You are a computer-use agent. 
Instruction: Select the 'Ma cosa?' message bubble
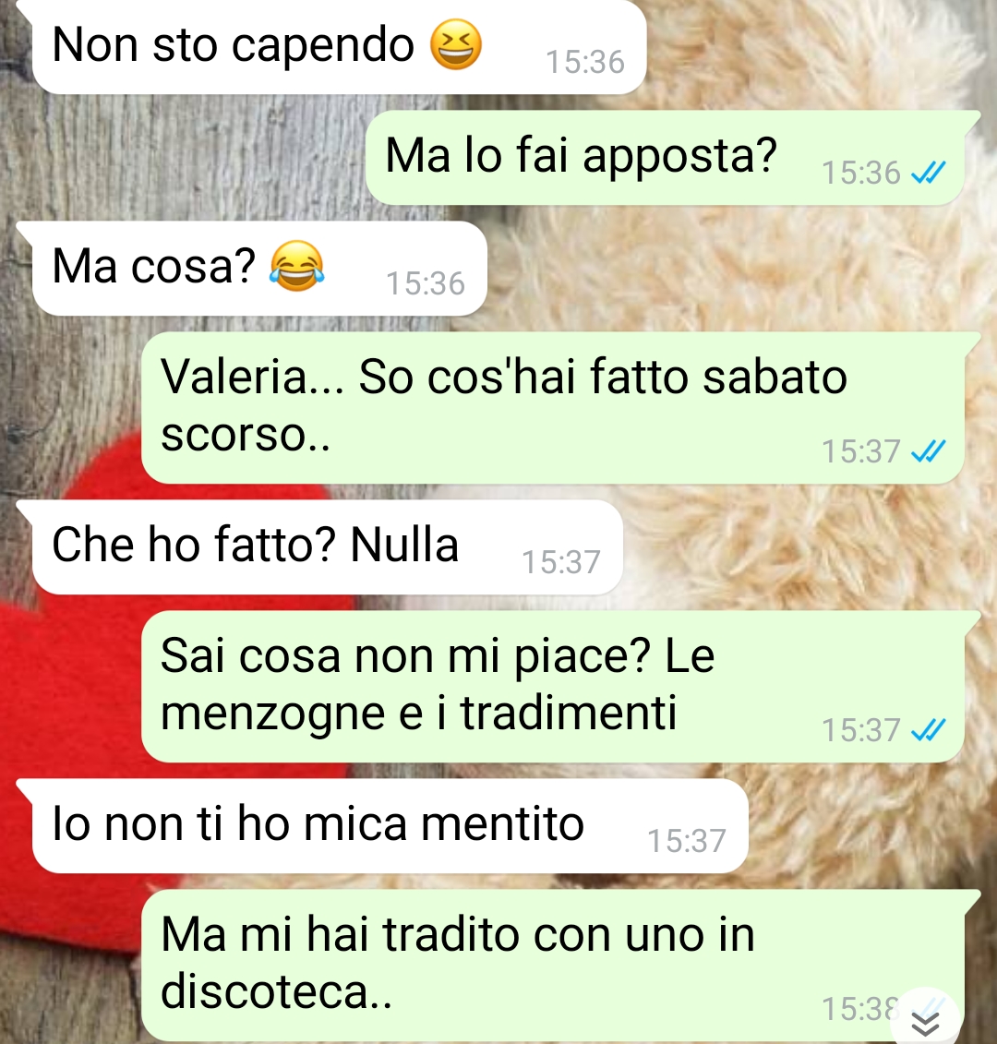coord(259,269)
